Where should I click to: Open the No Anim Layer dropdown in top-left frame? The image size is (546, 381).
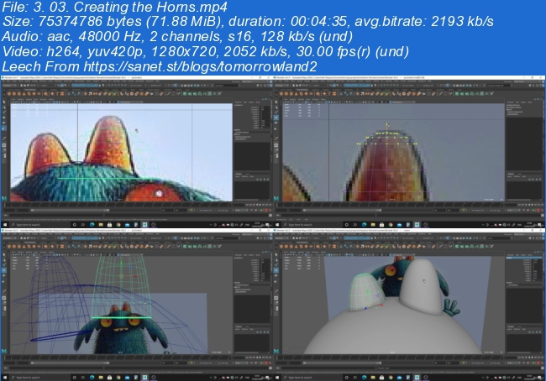point(223,210)
